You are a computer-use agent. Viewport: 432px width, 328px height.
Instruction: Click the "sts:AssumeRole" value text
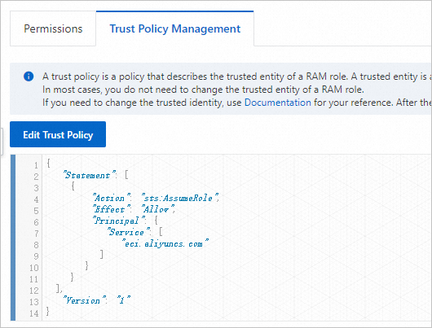(x=180, y=198)
